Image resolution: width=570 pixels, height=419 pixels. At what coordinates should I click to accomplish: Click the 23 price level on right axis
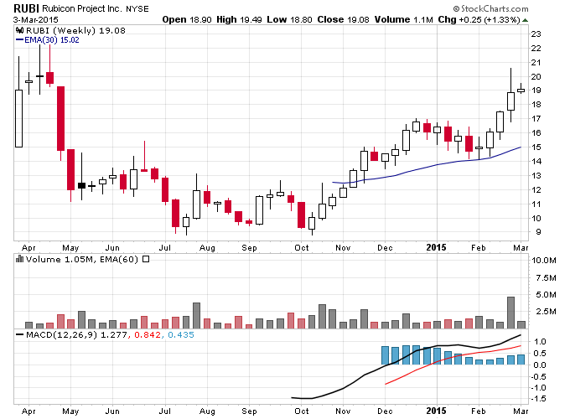[x=536, y=34]
